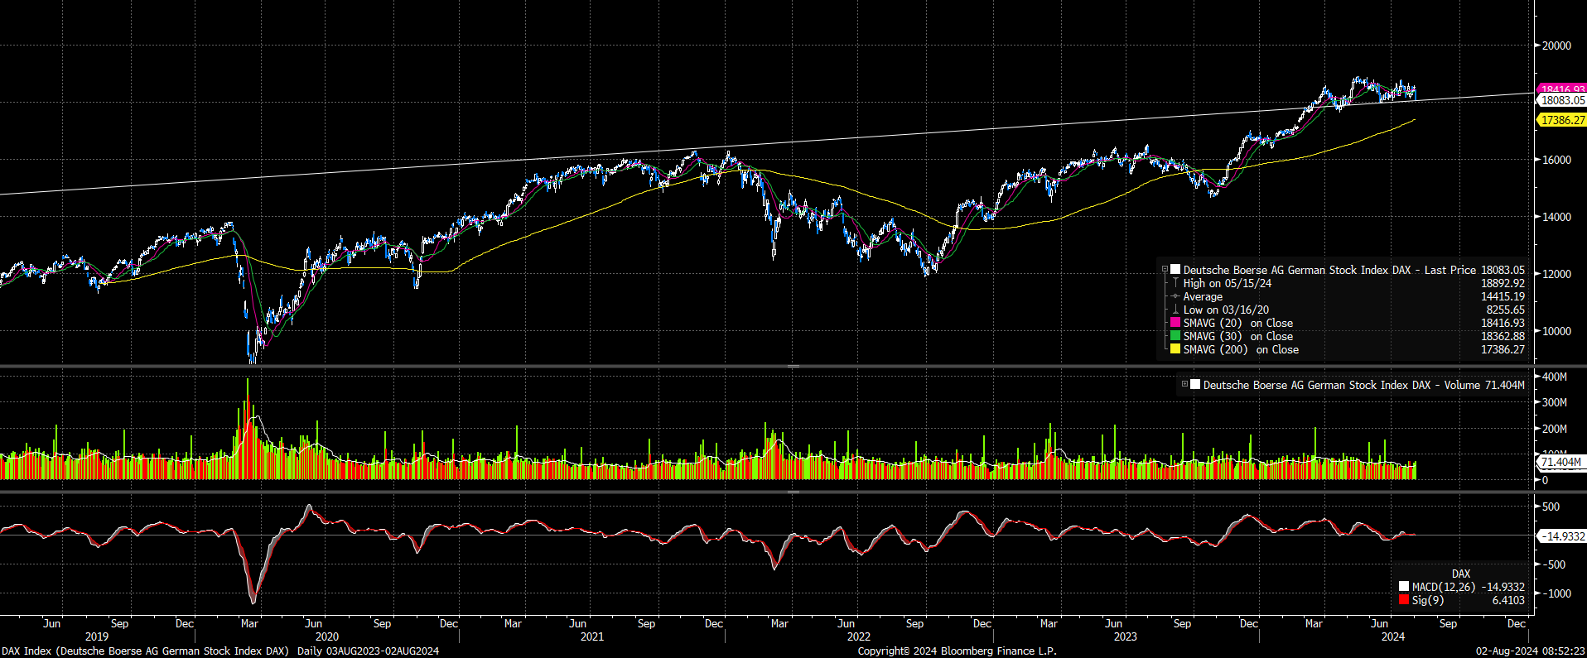Click 'SMAVG (200) on Close' legend label
1587x658 pixels.
pos(1241,349)
